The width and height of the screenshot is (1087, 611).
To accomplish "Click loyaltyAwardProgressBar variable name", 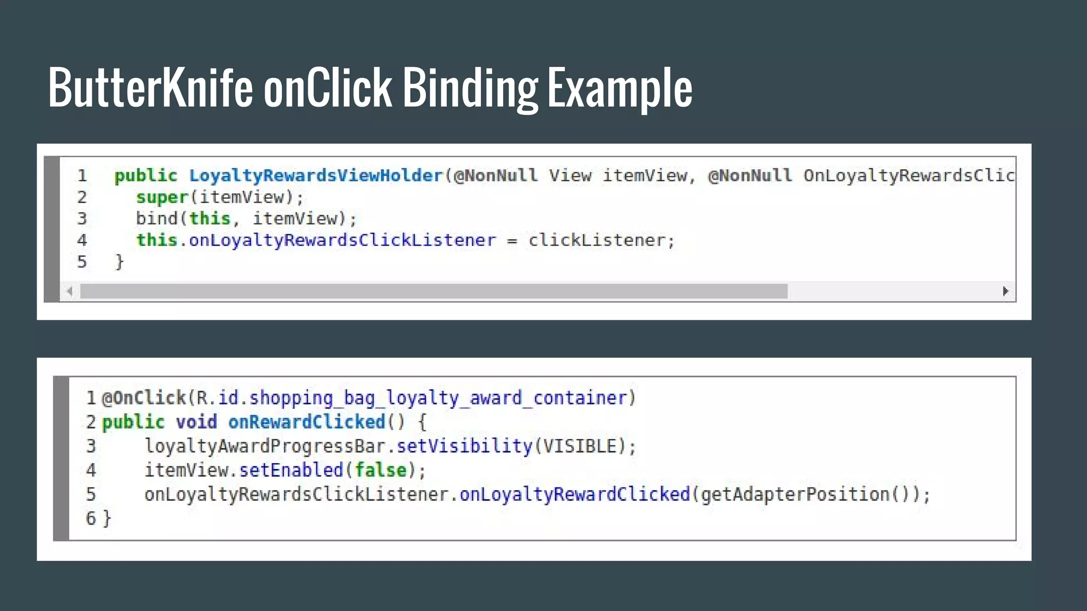I will (265, 446).
